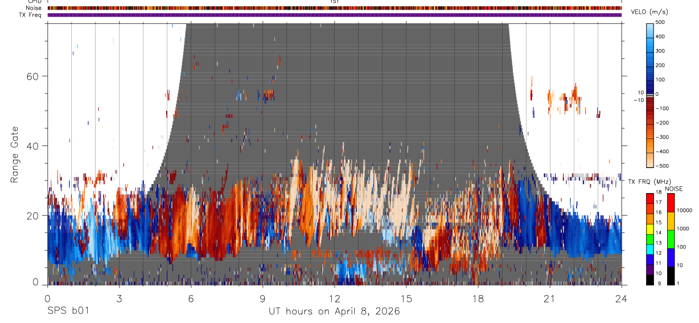Click noise scale value 1000

coord(682,228)
